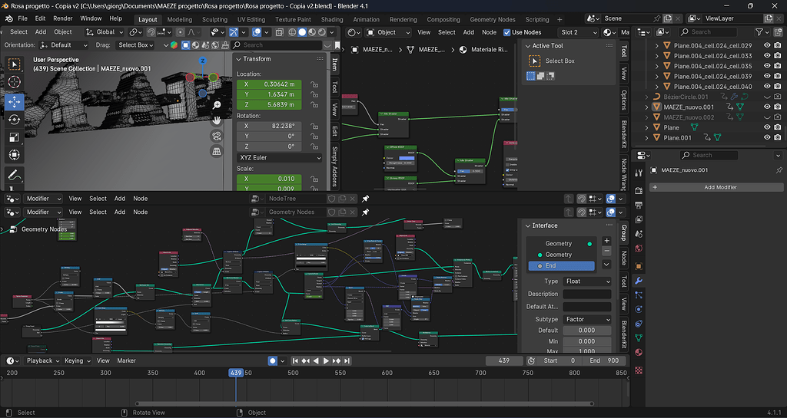Add new interface socket with plus button
The width and height of the screenshot is (787, 418).
606,241
